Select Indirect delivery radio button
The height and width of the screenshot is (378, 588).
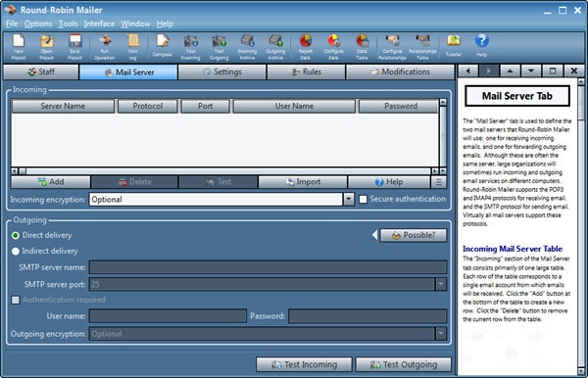coord(16,252)
